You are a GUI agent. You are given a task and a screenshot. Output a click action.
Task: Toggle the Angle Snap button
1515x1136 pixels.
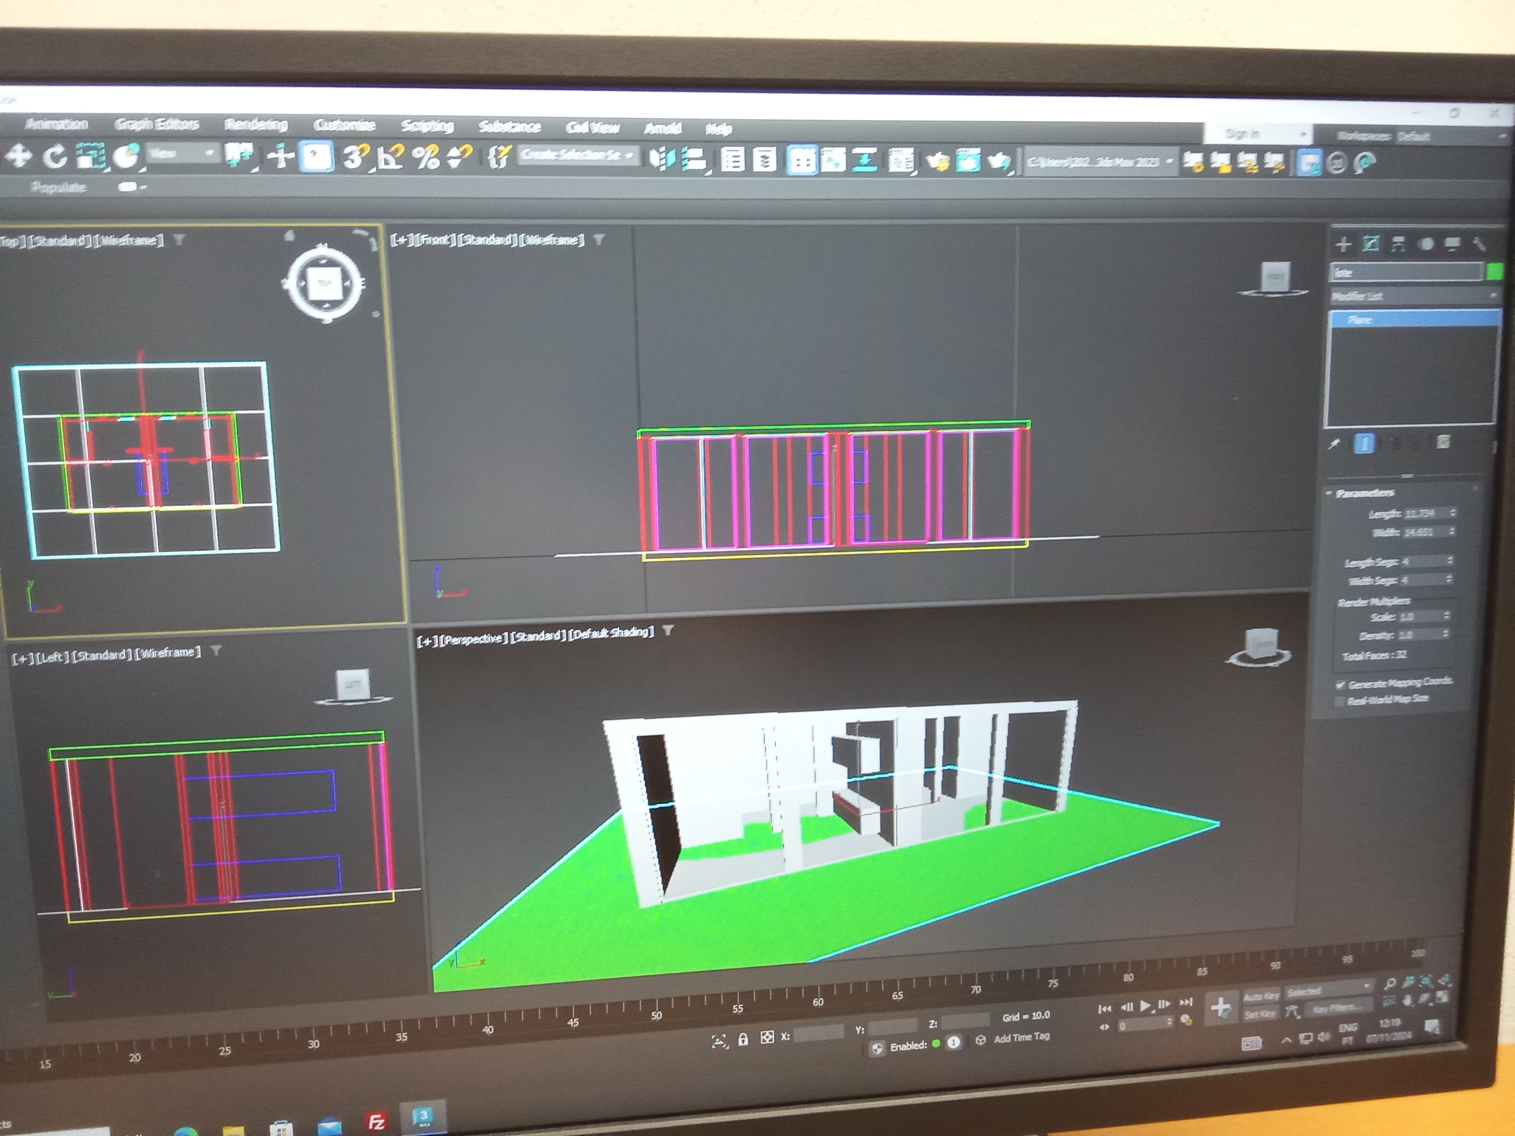point(390,158)
